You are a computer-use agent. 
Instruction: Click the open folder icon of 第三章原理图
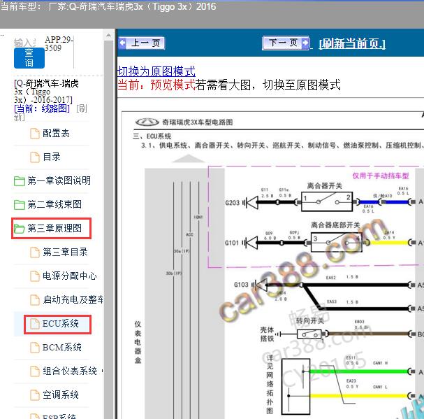click(x=19, y=229)
